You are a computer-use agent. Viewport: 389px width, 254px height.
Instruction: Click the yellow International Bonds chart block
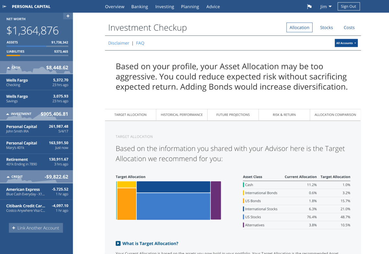[126, 184]
